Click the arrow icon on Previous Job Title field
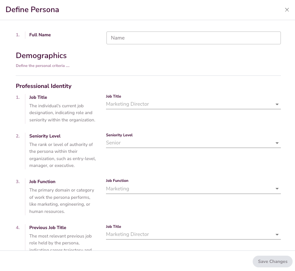The width and height of the screenshot is (295, 271). coord(277,235)
